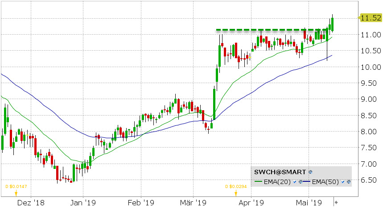The width and height of the screenshot is (383, 208).
Task: Open settings icon next to SWCH@SMART
Action: click(x=310, y=172)
